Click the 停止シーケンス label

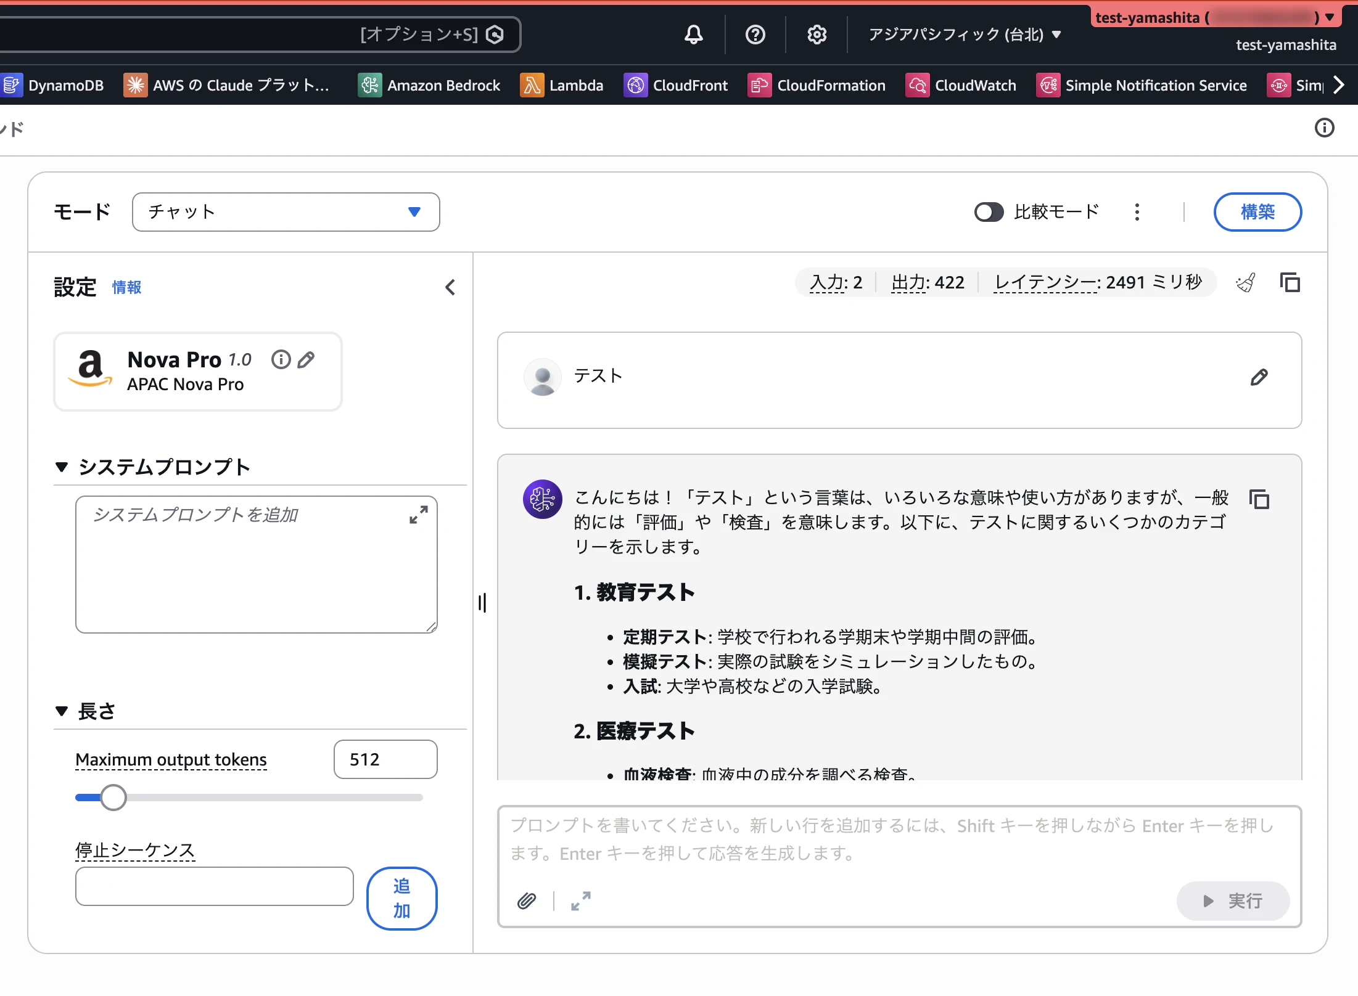point(135,850)
